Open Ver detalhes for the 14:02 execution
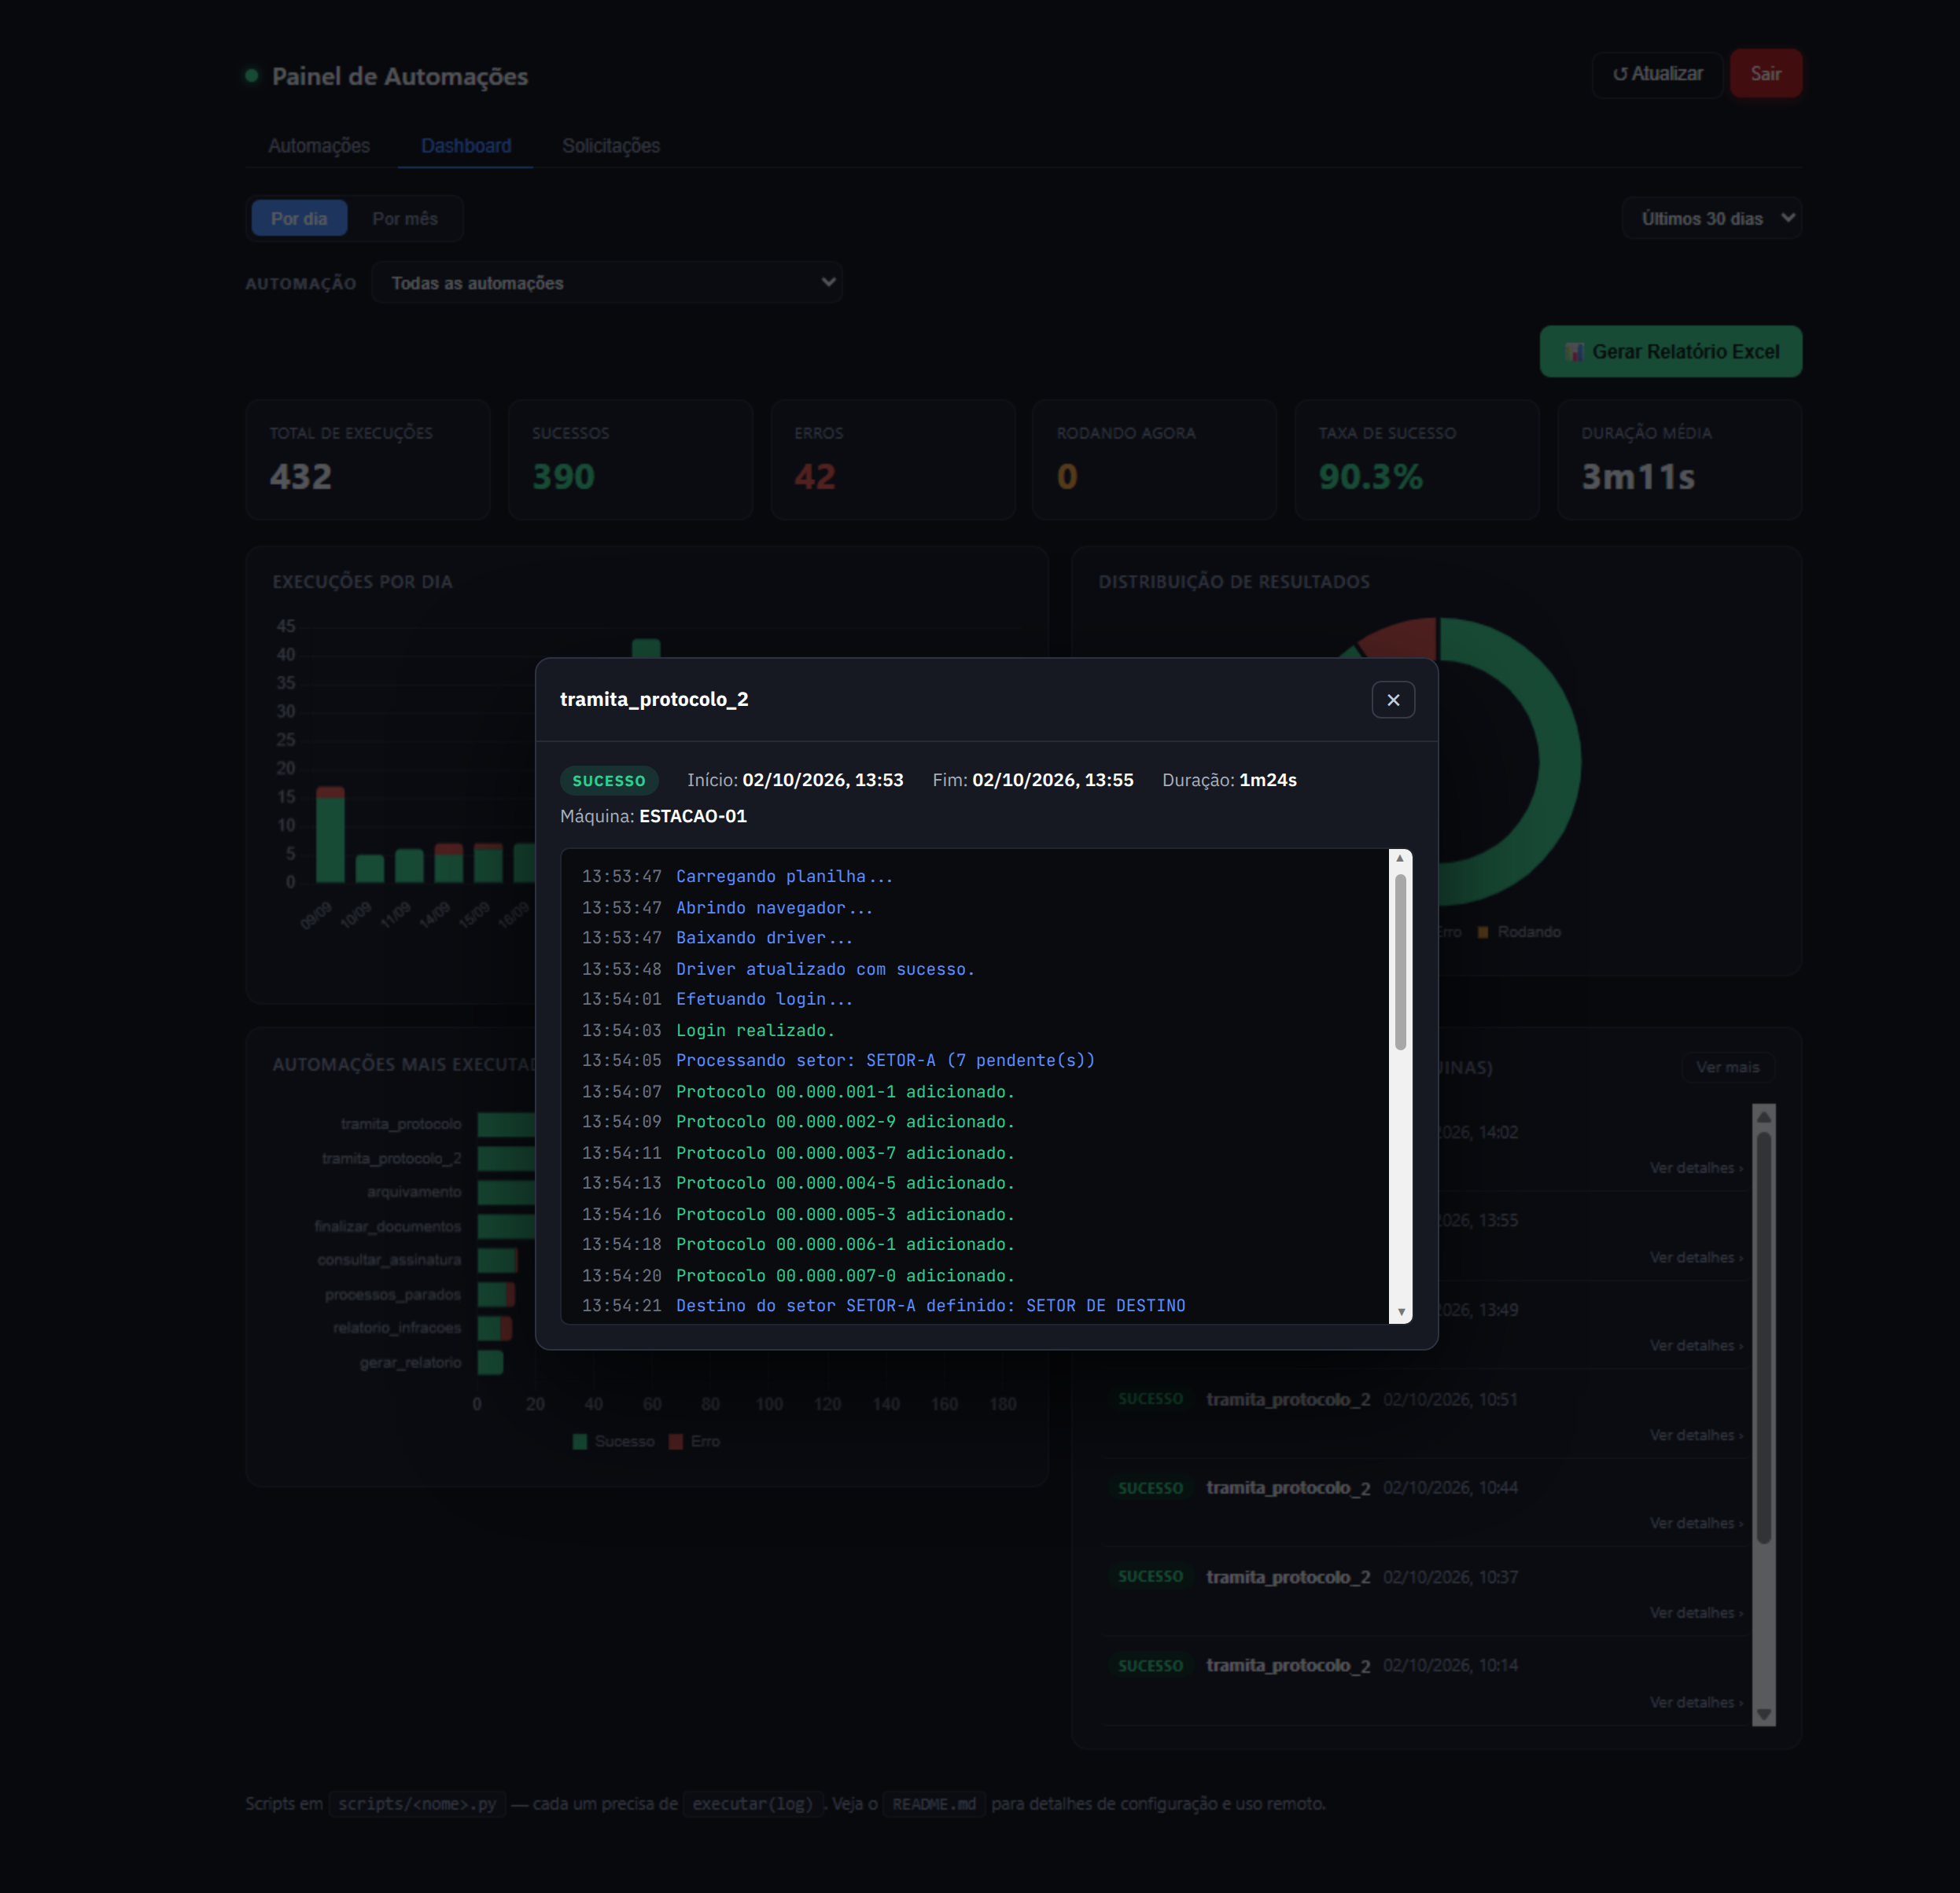 click(1695, 1168)
